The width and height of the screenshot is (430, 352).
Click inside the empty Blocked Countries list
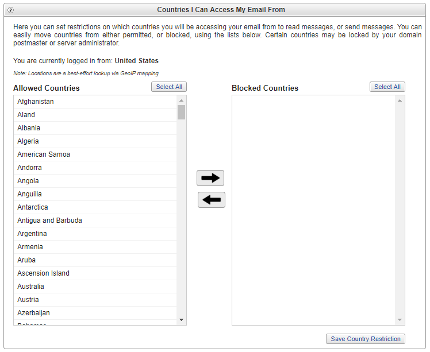click(313, 210)
